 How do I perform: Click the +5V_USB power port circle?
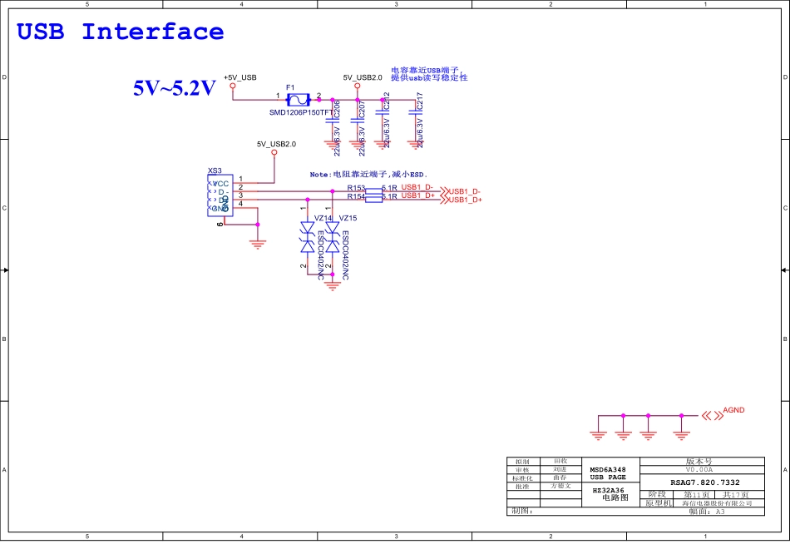click(233, 86)
